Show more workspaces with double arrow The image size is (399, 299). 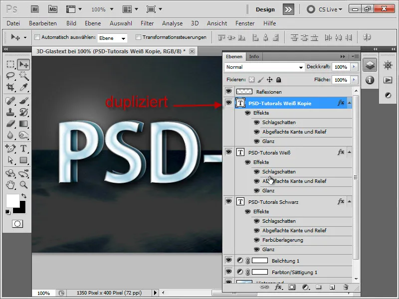[x=288, y=9]
